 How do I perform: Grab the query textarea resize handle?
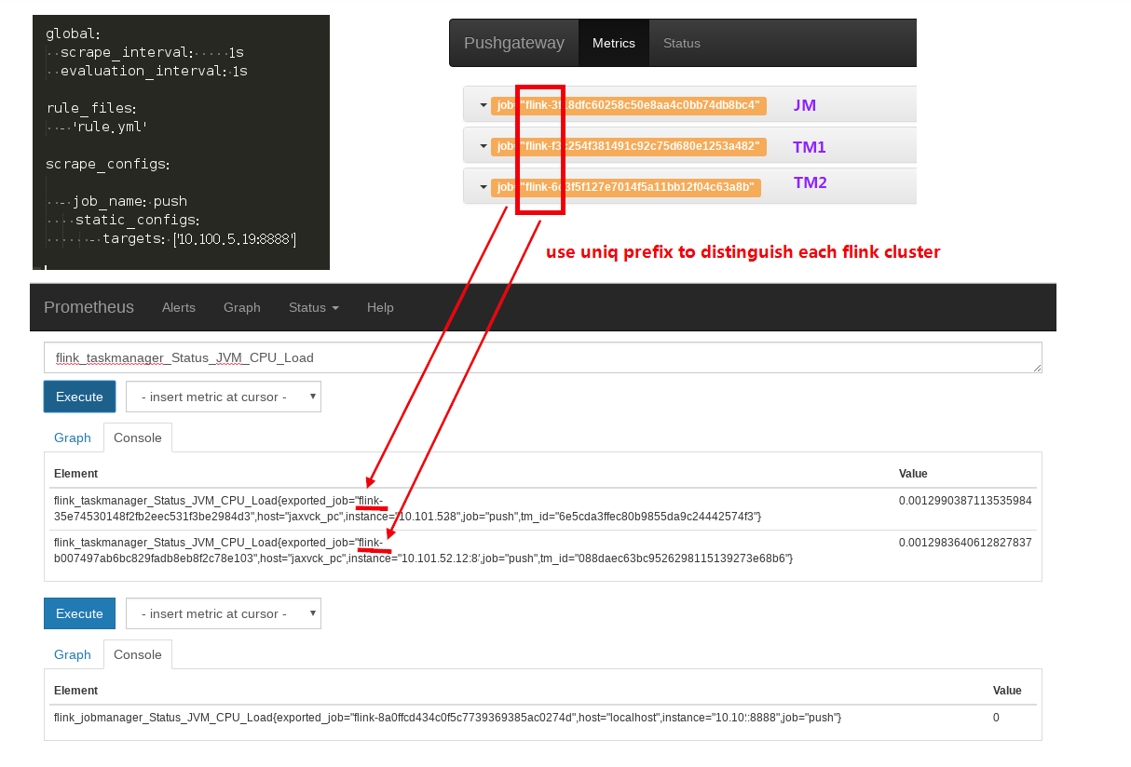pyautogui.click(x=1036, y=368)
